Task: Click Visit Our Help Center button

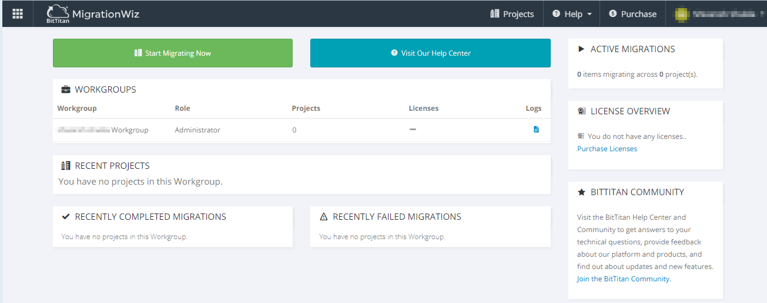Action: [430, 53]
